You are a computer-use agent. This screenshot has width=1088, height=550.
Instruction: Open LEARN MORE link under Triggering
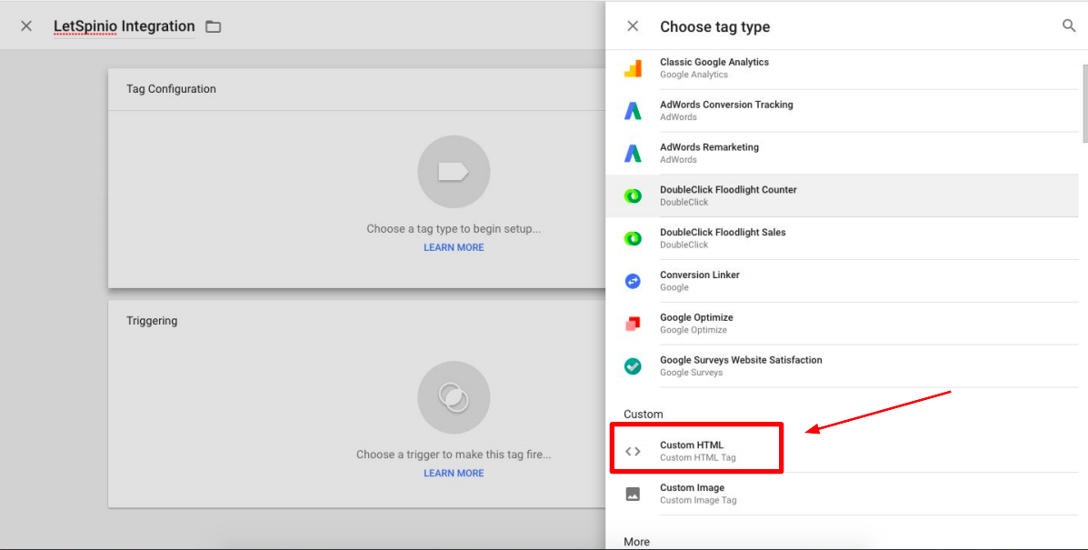point(454,473)
